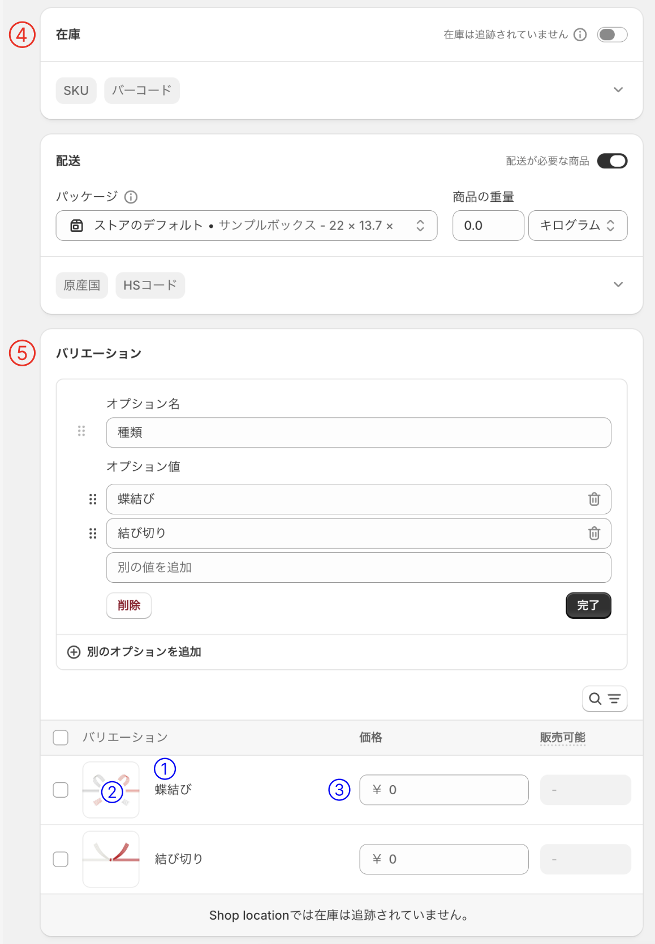This screenshot has height=944, width=655.
Task: Expand the 原産国 and HSコード section
Action: pyautogui.click(x=618, y=284)
